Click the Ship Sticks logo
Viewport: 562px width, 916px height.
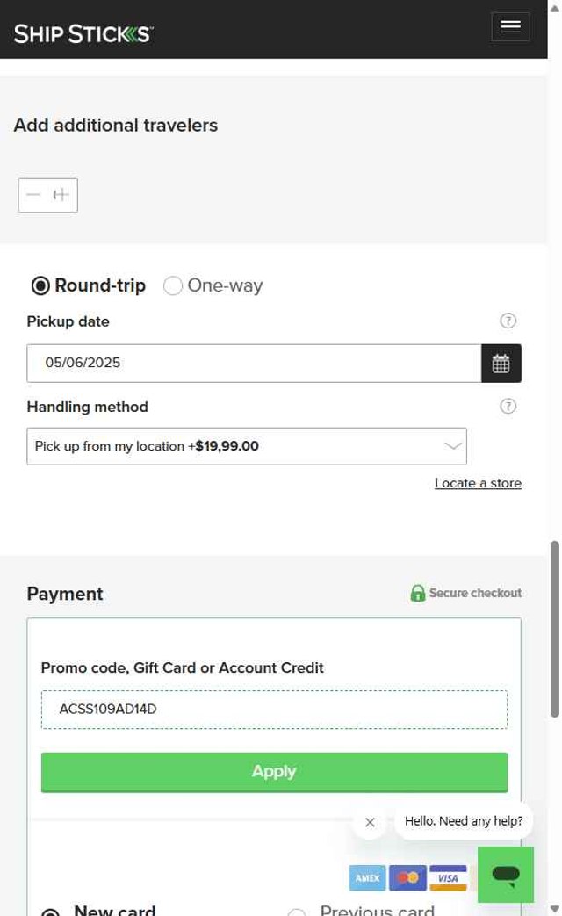[x=83, y=34]
